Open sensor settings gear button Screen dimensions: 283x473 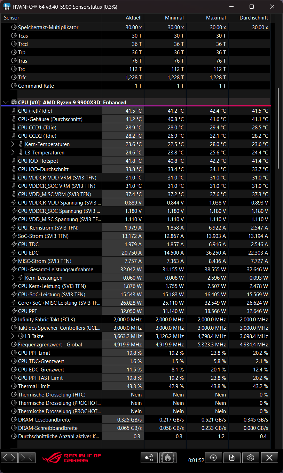(251, 458)
